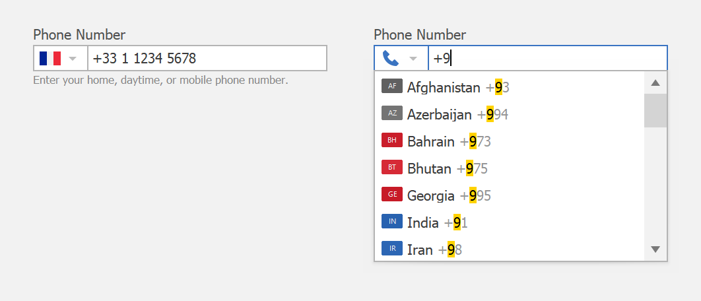Click the IN country badge icon
701x301 pixels.
pos(392,221)
